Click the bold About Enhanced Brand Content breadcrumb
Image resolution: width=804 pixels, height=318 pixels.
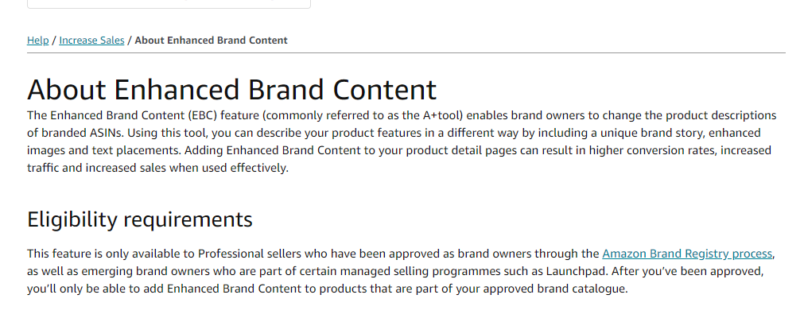212,40
